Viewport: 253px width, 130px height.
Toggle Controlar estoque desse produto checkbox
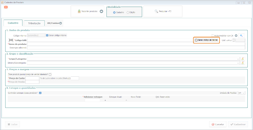tap(40, 93)
